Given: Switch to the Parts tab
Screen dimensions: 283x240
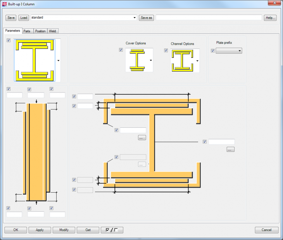Looking at the screenshot, I should (27, 31).
